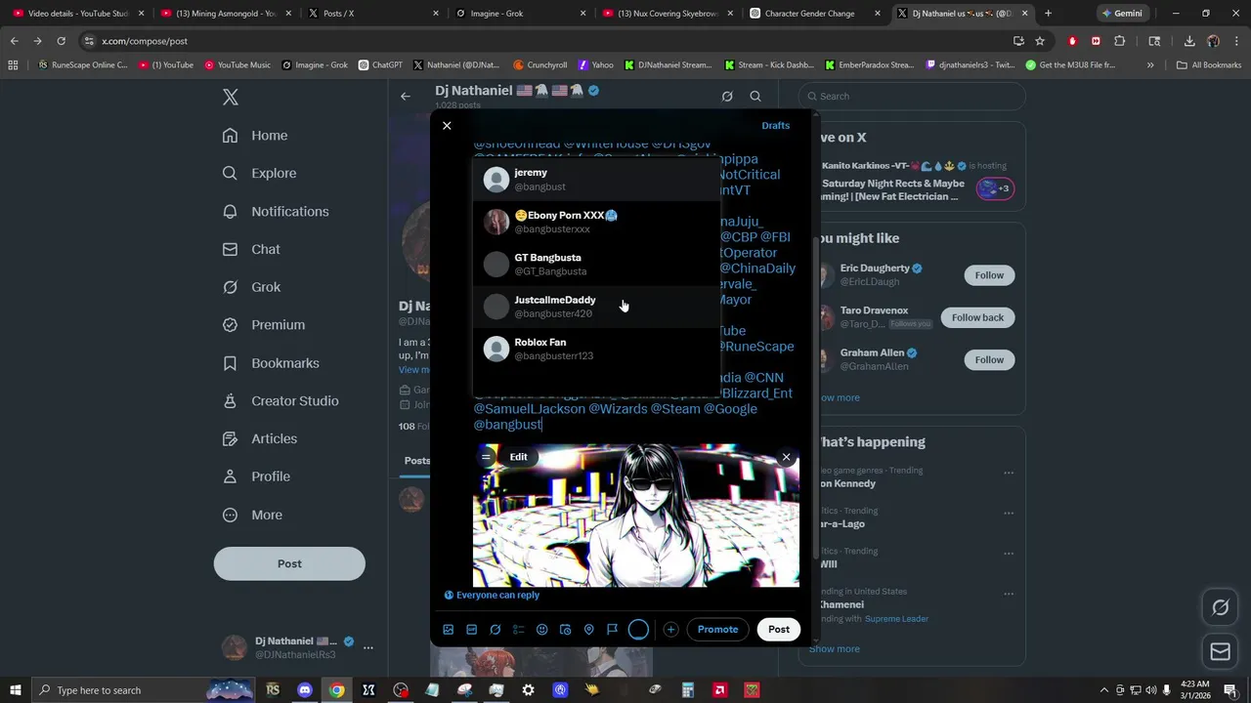
Task: Click the Grok icon on profile header
Action: point(727,96)
